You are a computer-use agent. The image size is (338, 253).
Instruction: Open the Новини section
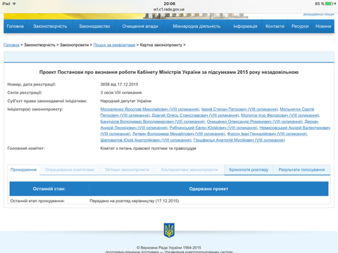click(x=323, y=26)
